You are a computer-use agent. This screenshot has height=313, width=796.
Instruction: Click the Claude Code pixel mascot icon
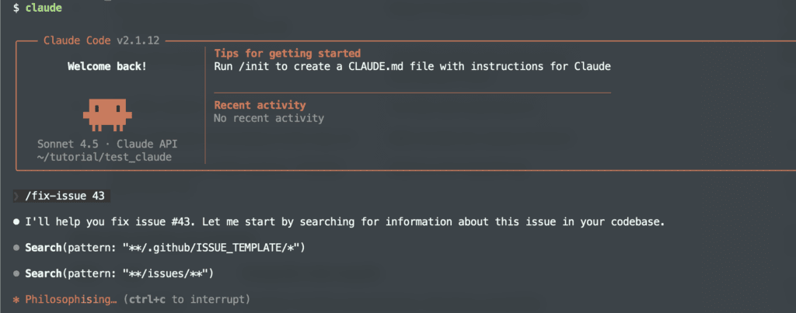pyautogui.click(x=106, y=114)
